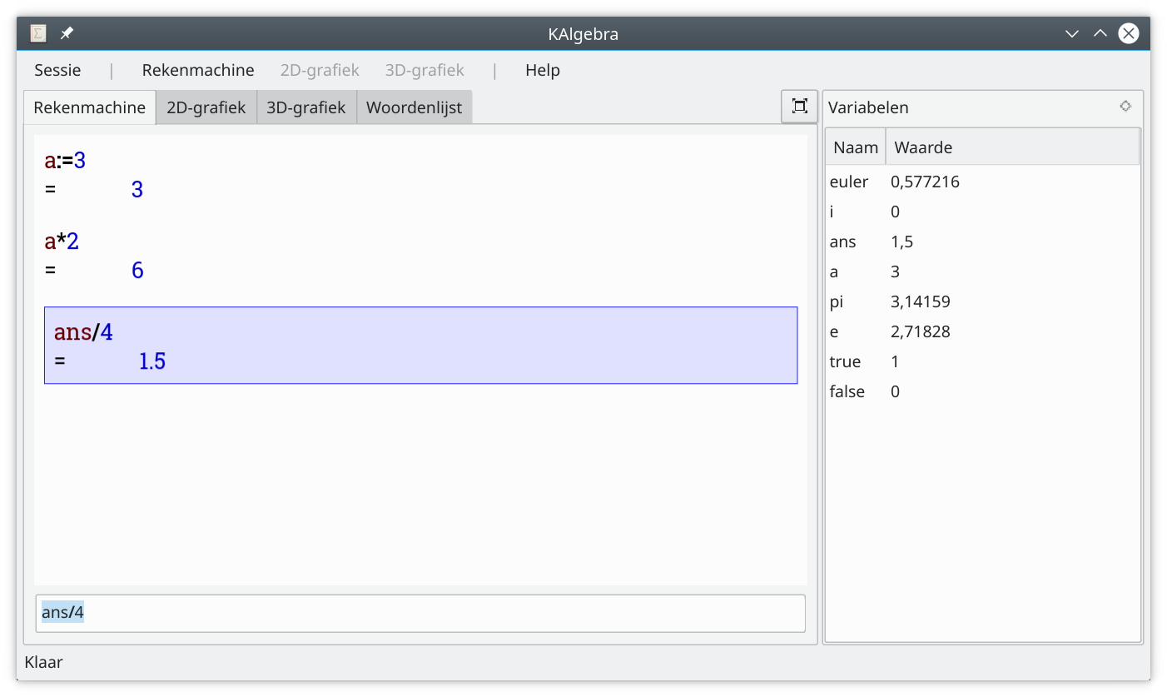
Task: Sort variables by the Naam column header
Action: click(x=856, y=147)
